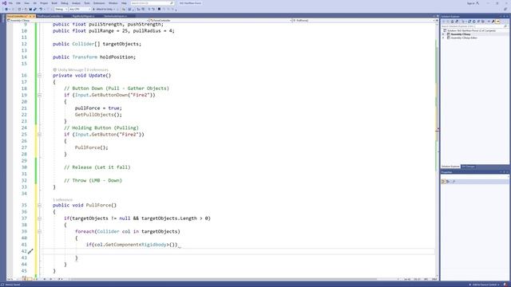
Task: Select the first, highlighted editor tab
Action: click(21, 16)
